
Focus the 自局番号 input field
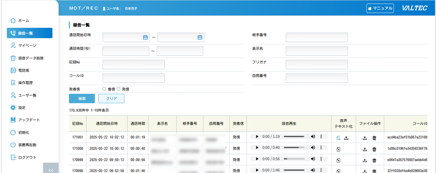tap(317, 78)
